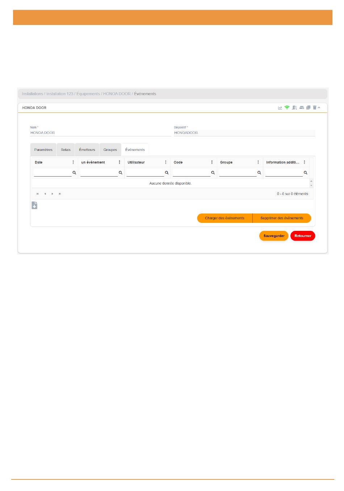Click table scrollbar up arrow
This screenshot has height=491, width=344.
pos(311,181)
